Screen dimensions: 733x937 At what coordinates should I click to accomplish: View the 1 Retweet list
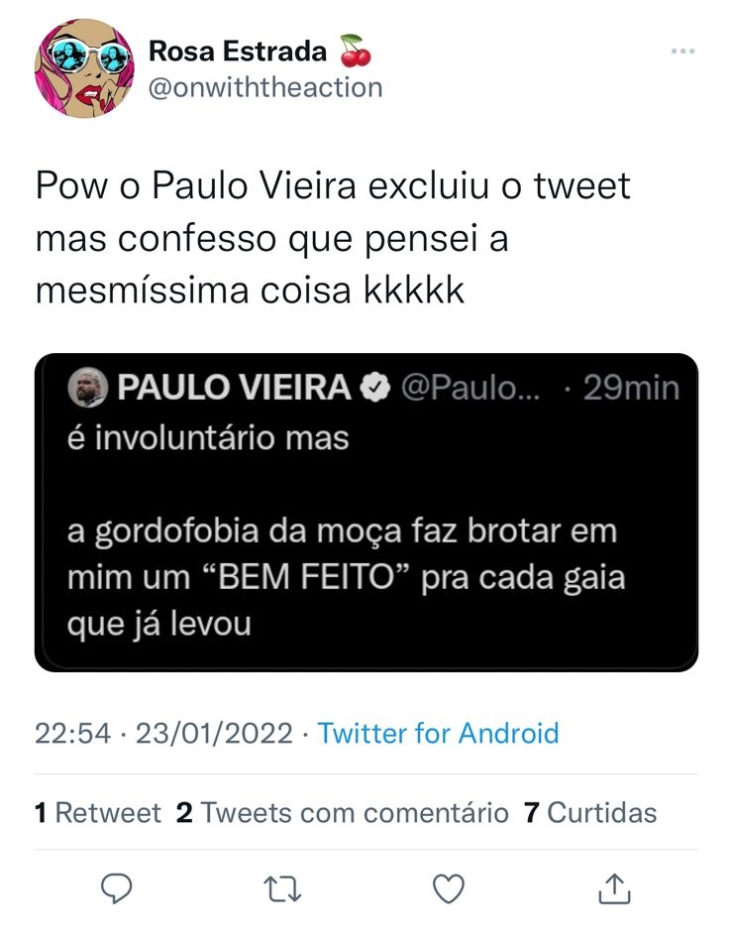click(x=97, y=813)
